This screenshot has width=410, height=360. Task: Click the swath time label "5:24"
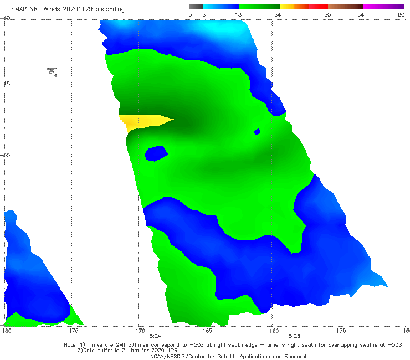pos(155,336)
